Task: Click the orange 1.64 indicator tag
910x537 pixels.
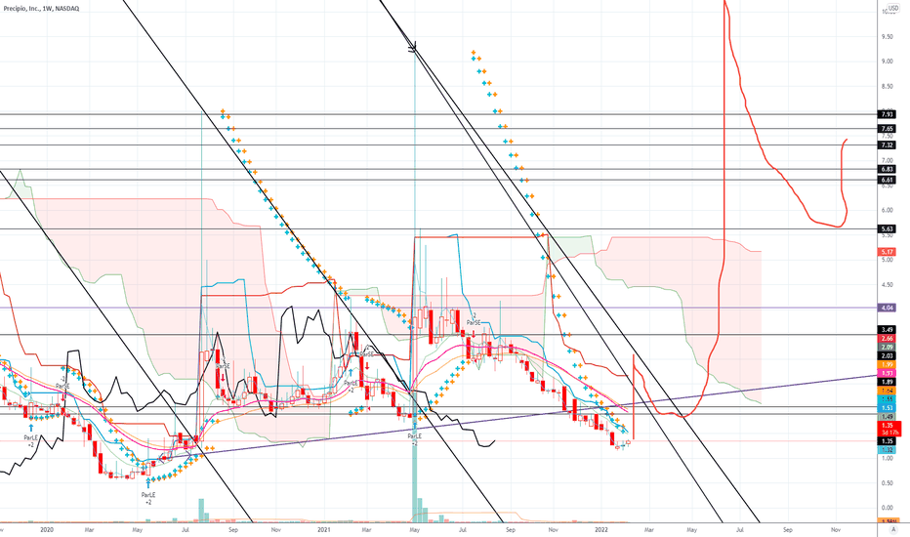Action: [x=888, y=391]
